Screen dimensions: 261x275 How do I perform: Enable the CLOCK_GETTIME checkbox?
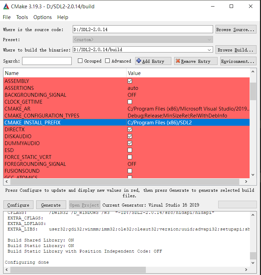pos(130,102)
